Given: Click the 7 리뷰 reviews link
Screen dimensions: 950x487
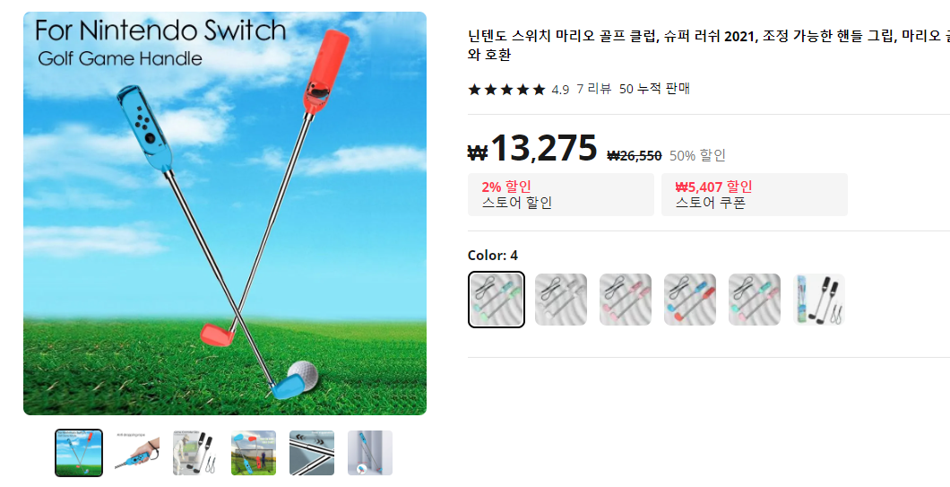Looking at the screenshot, I should point(593,89).
